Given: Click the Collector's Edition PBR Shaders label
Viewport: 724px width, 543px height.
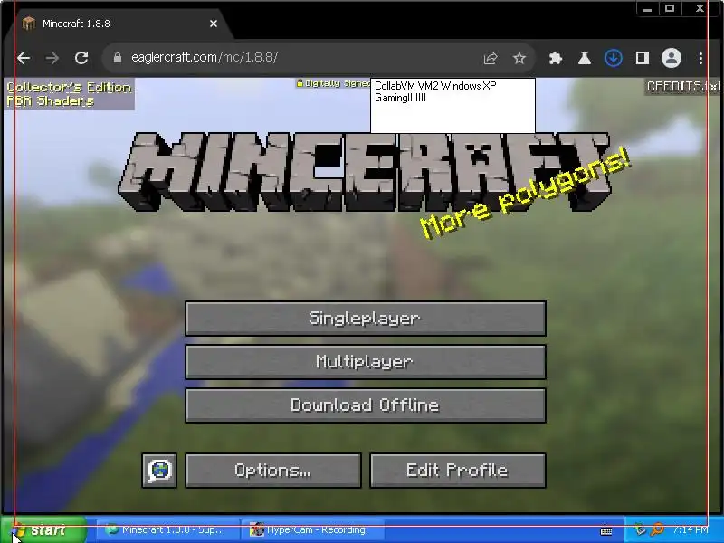Looking at the screenshot, I should coord(70,94).
